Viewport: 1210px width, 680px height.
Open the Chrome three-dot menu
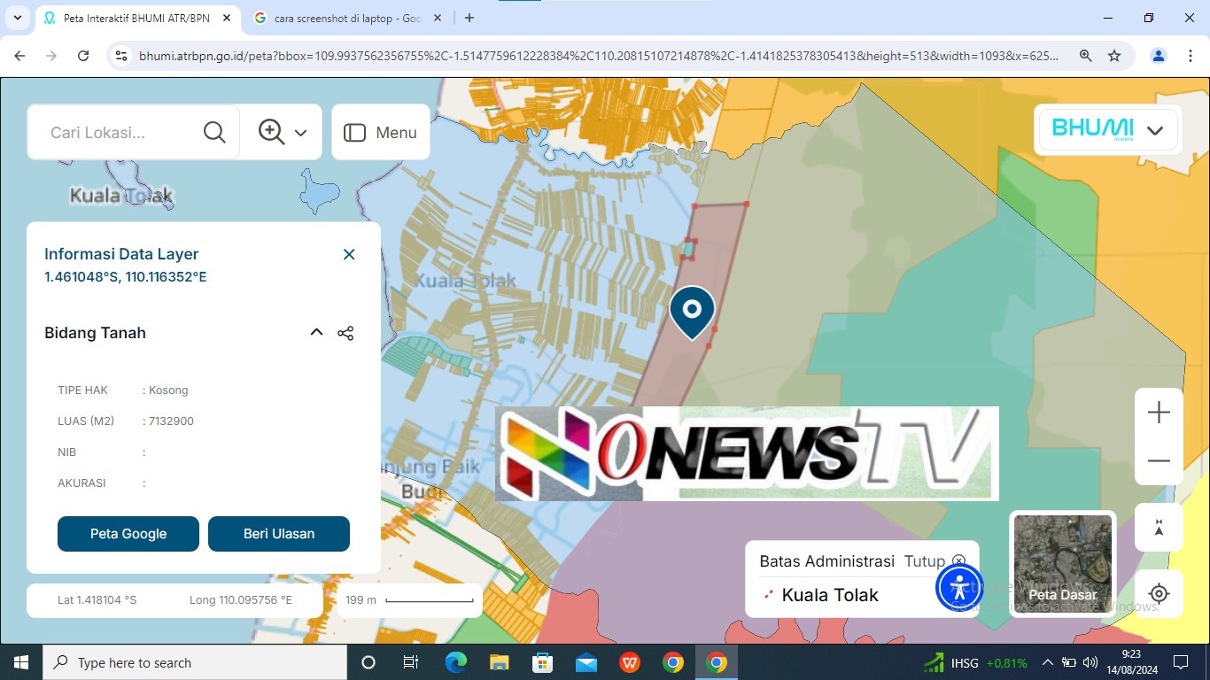pyautogui.click(x=1190, y=56)
